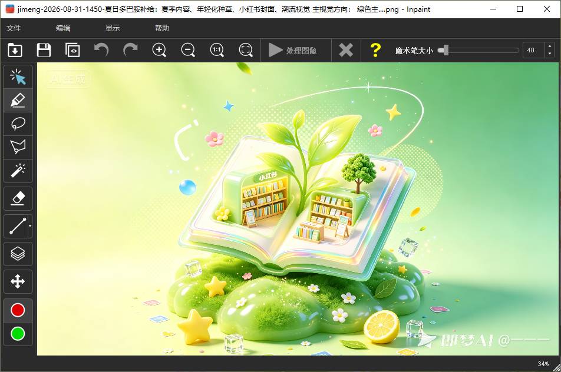Image resolution: width=561 pixels, height=372 pixels.
Task: Zoom in with magnifier plus icon
Action: (x=159, y=50)
